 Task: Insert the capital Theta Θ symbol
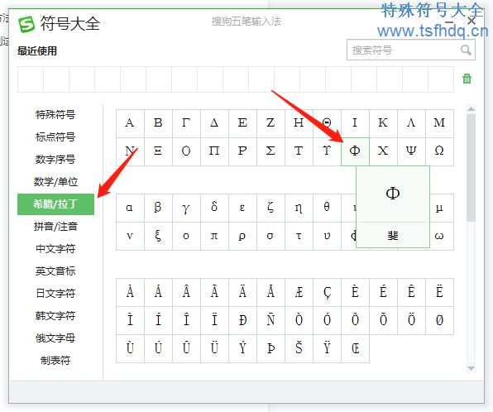[327, 123]
